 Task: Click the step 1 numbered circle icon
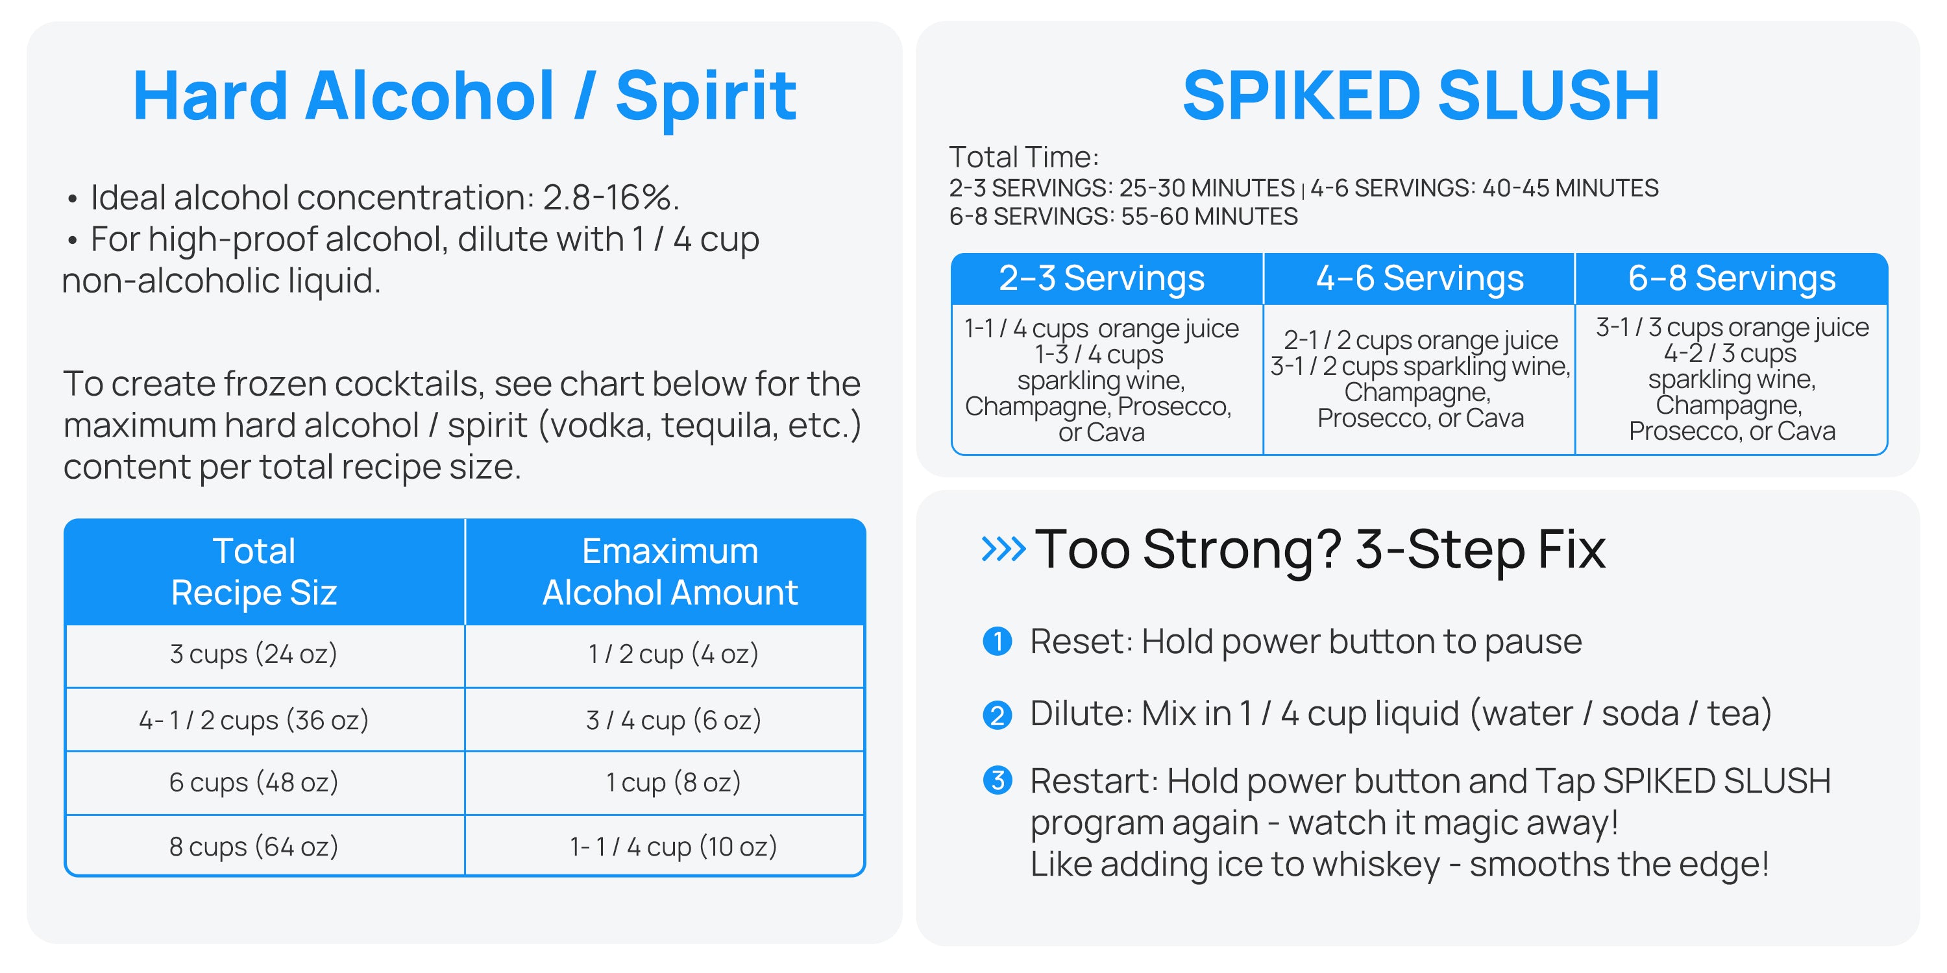[x=997, y=642]
